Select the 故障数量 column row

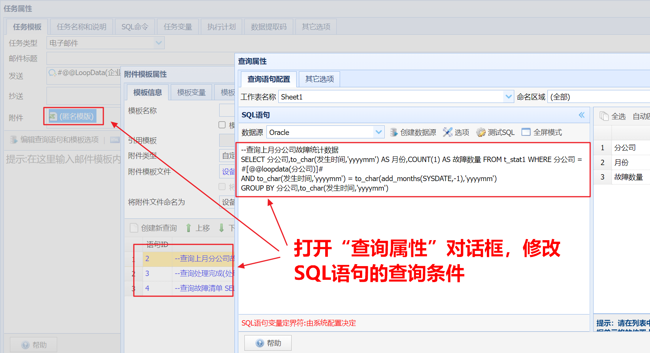pos(622,177)
